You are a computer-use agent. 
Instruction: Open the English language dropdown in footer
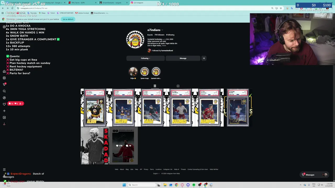[156, 173]
